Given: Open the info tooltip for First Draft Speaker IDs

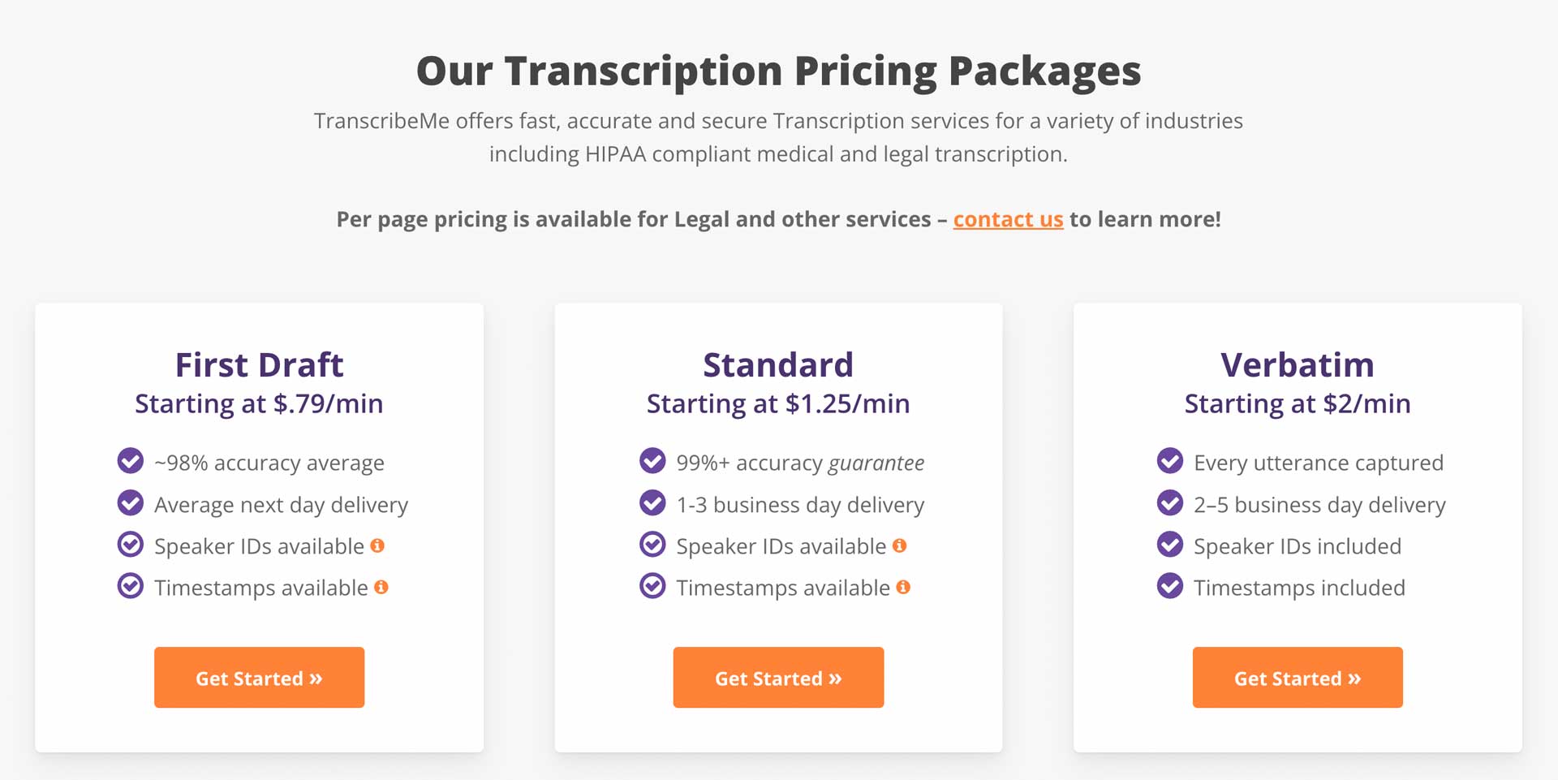Looking at the screenshot, I should tap(377, 545).
